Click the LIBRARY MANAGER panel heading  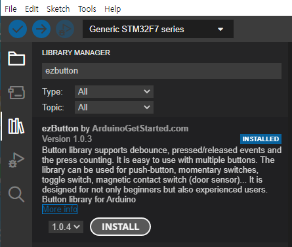coord(76,53)
